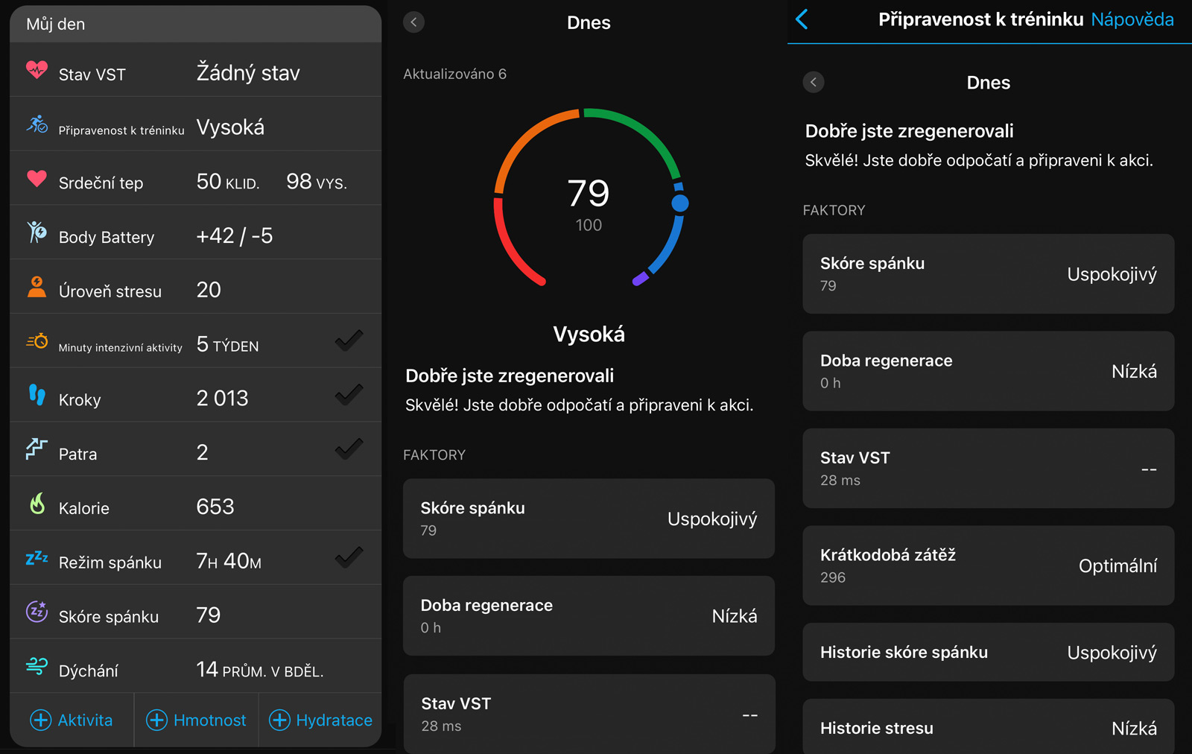Open Kroky row value 2 013

[x=196, y=395]
